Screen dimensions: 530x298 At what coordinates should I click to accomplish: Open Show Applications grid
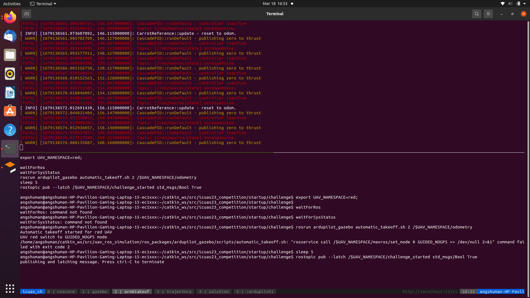(x=10, y=288)
